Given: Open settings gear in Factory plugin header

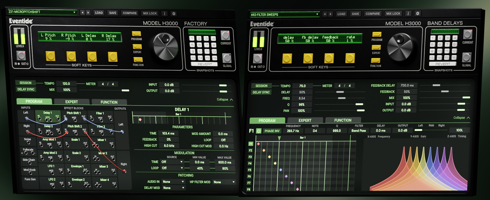Looking at the screenshot, I should (174, 14).
